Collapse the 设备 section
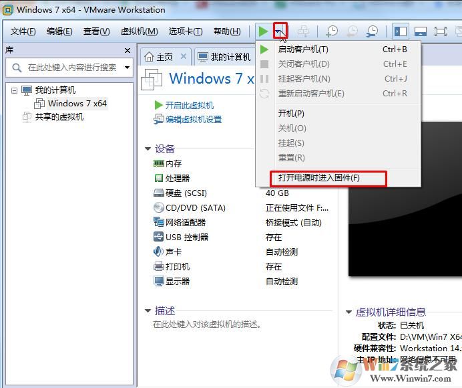This screenshot has width=462, height=388. coord(148,149)
